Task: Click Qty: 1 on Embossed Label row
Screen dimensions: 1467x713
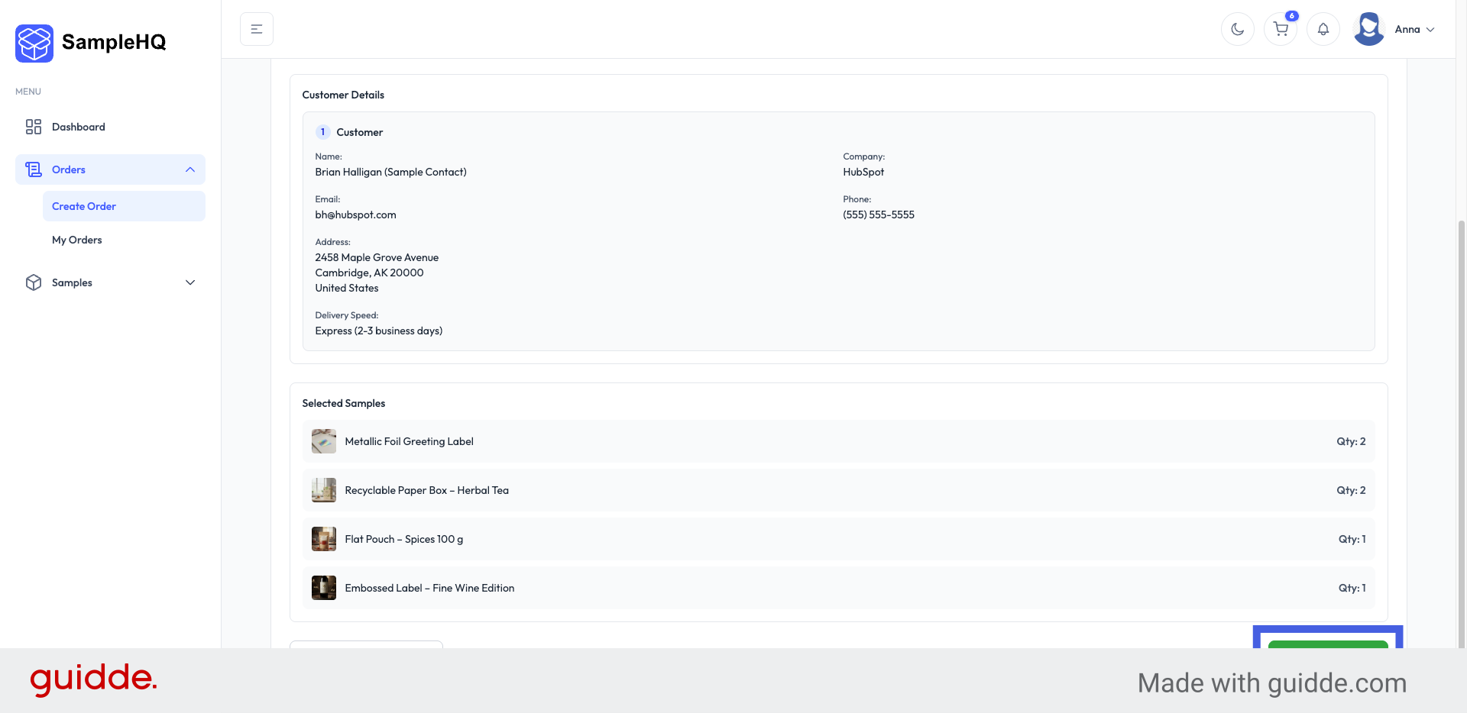Action: point(1352,588)
